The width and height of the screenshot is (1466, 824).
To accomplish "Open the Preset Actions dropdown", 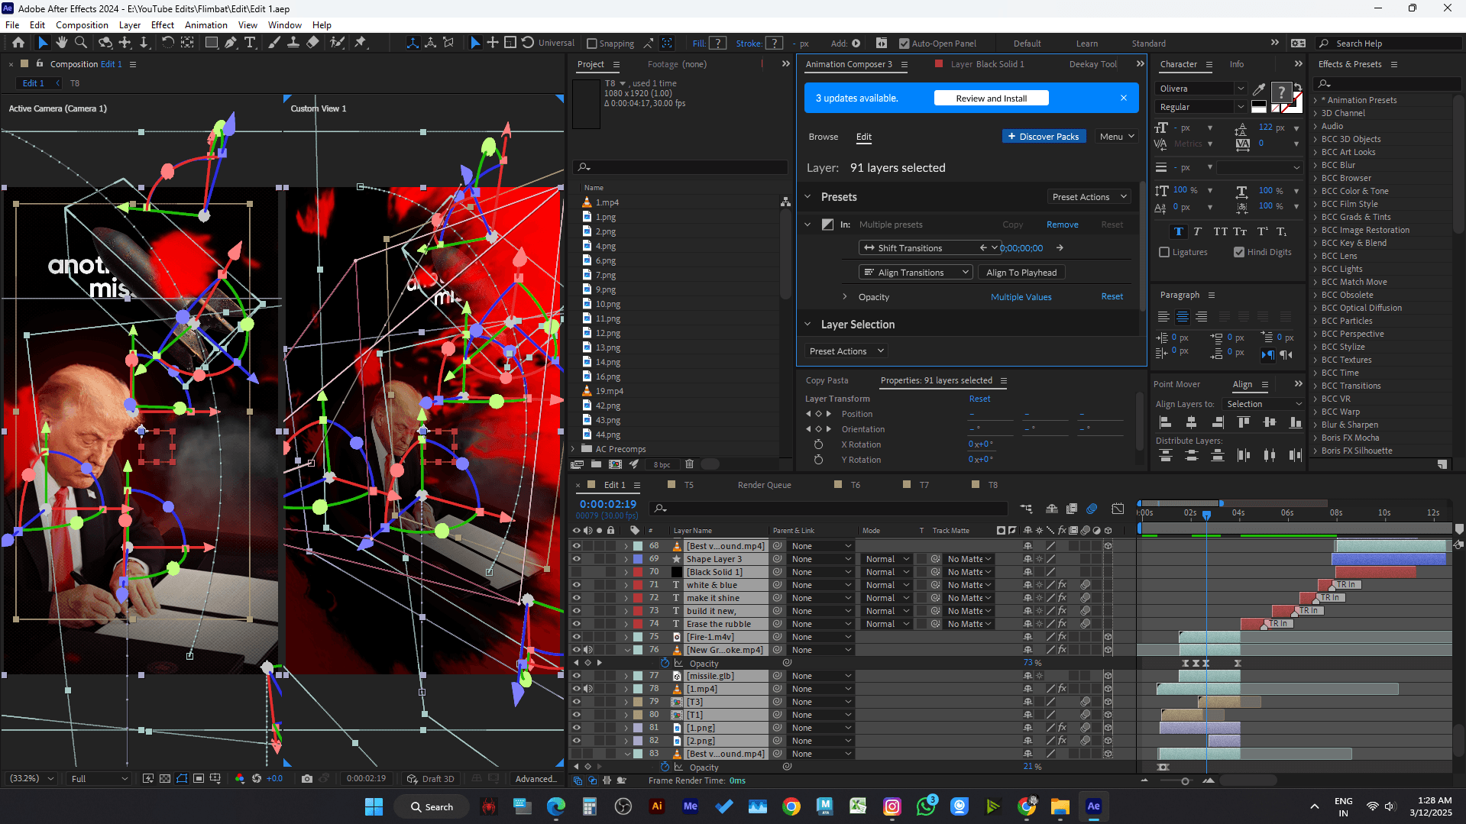I will tap(1089, 197).
